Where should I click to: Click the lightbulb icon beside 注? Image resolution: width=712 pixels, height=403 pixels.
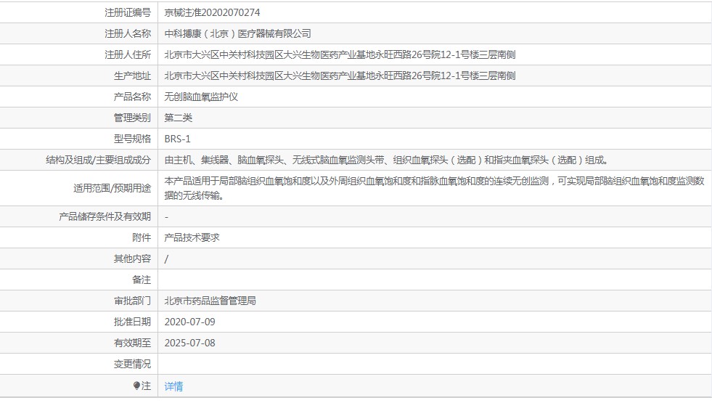tap(136, 386)
